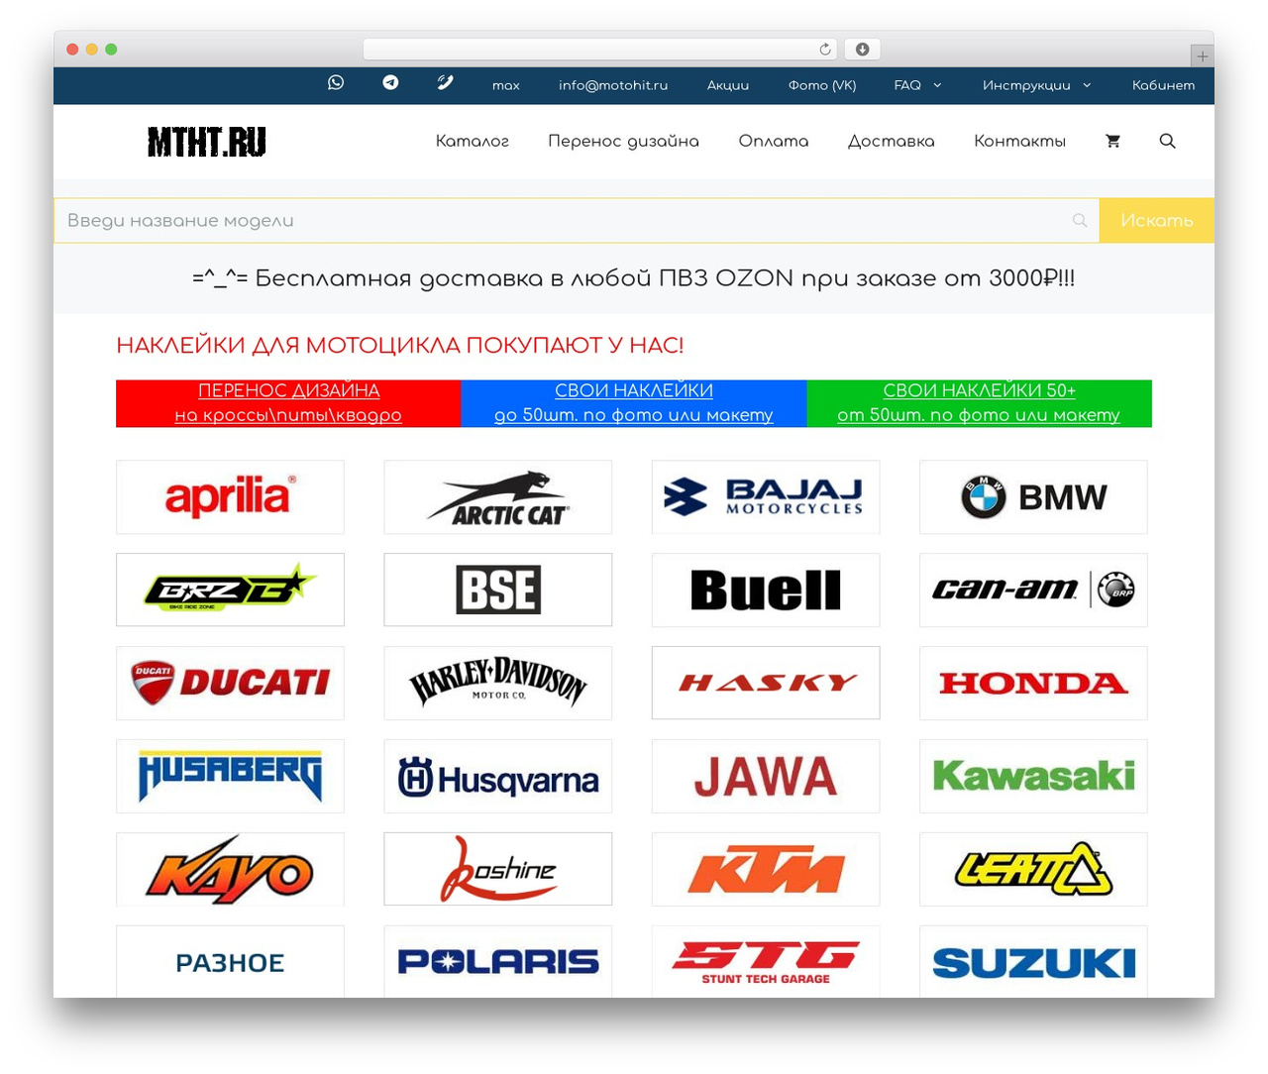The image size is (1268, 1074).
Task: Open the BMW brand category
Action: click(1033, 497)
